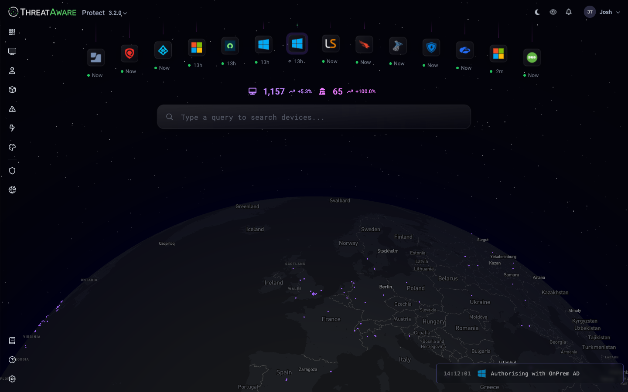Click the +5.3% devices trend value
The height and width of the screenshot is (392, 628).
click(x=304, y=91)
